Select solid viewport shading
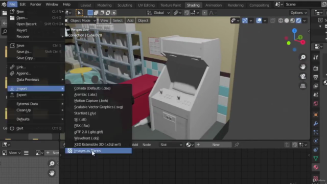The width and height of the screenshot is (327, 184). 287,20
